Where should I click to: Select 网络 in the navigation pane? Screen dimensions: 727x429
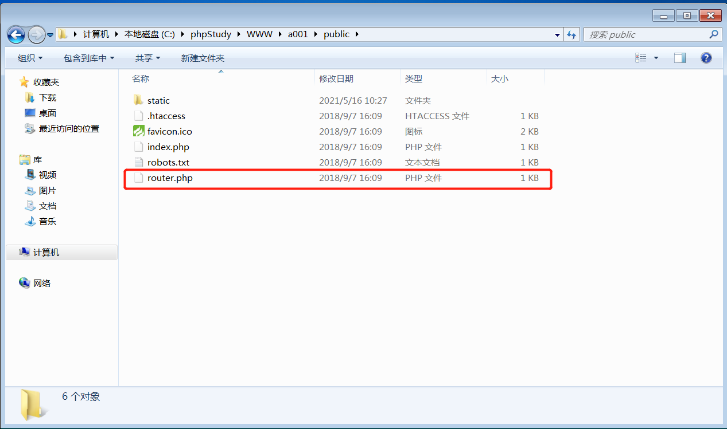point(42,283)
